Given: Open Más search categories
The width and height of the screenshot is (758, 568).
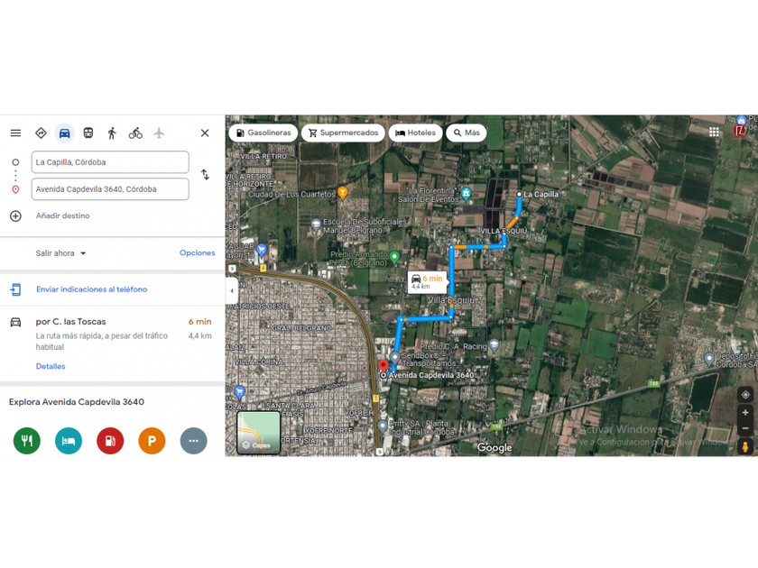Looking at the screenshot, I should [467, 133].
